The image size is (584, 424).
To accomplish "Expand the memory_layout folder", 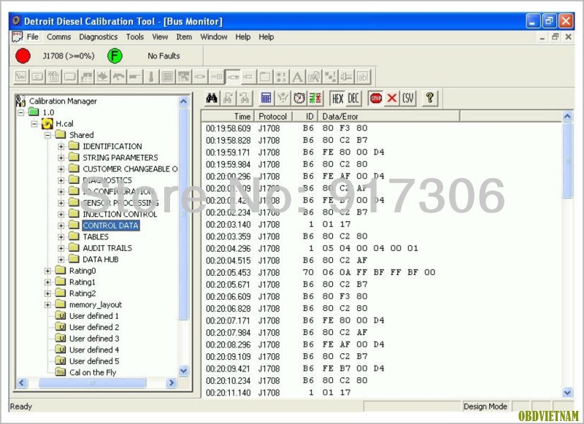I will pos(47,305).
